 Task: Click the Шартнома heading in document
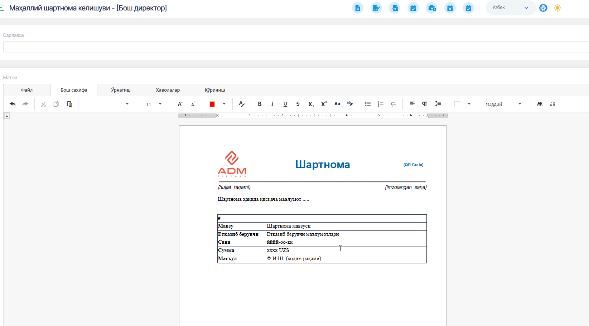coord(323,165)
